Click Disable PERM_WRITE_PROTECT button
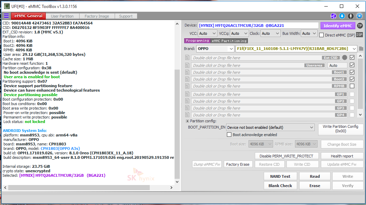 click(286, 156)
